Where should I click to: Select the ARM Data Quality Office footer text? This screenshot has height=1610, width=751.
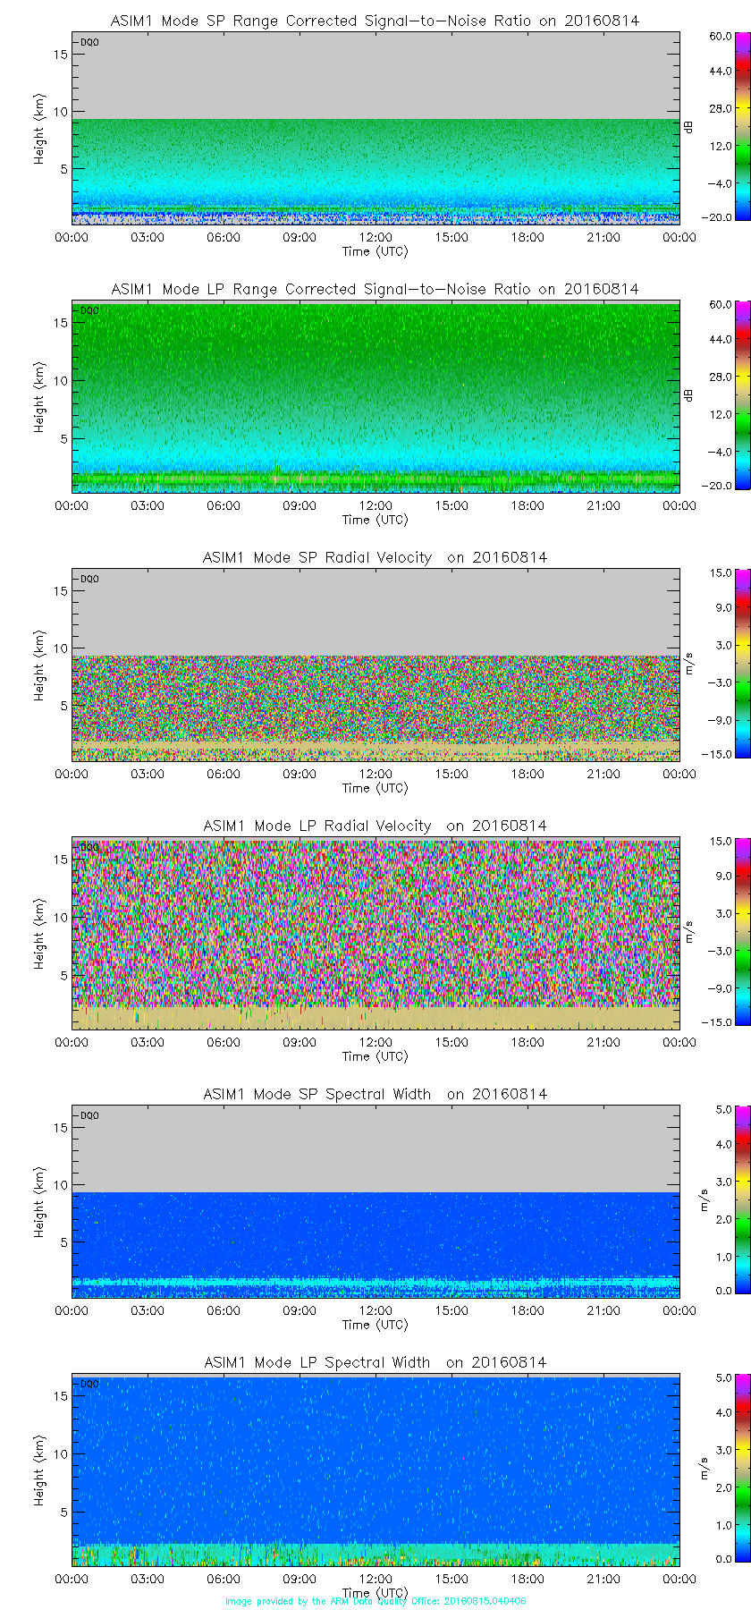coord(375,1601)
